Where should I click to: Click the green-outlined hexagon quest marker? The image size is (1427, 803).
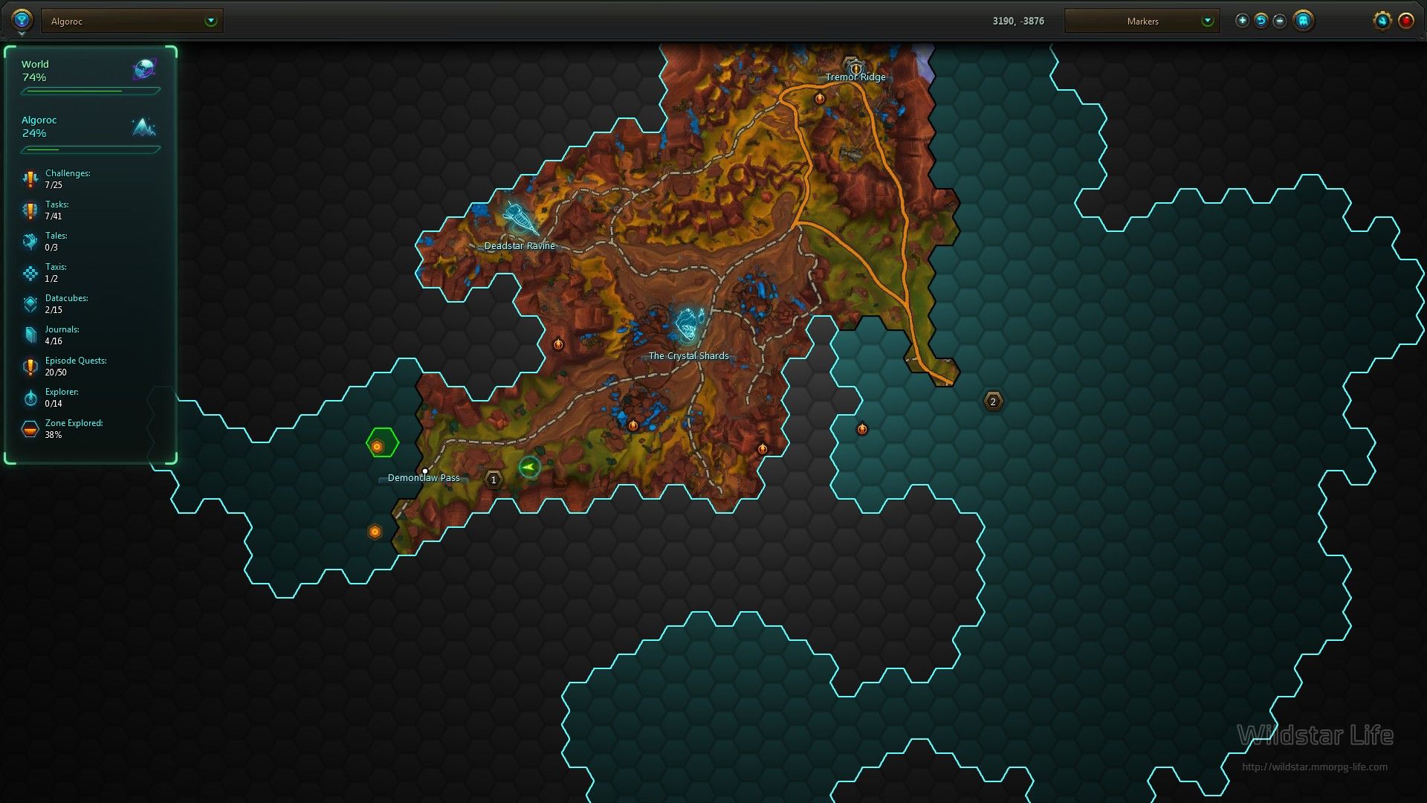[x=382, y=444]
